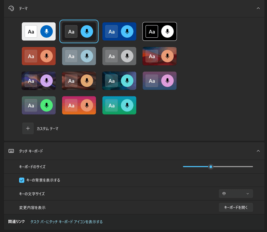Choose the solid blue keyboard theme

coord(119,31)
